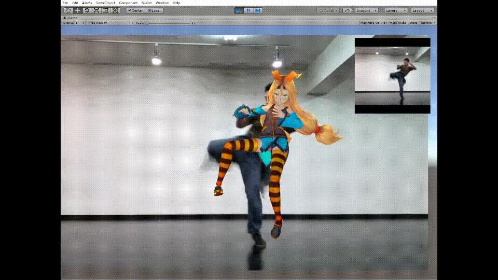Select the Rect transform tool
The image size is (498, 280).
106,10
